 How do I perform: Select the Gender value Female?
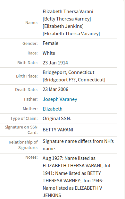51,43
